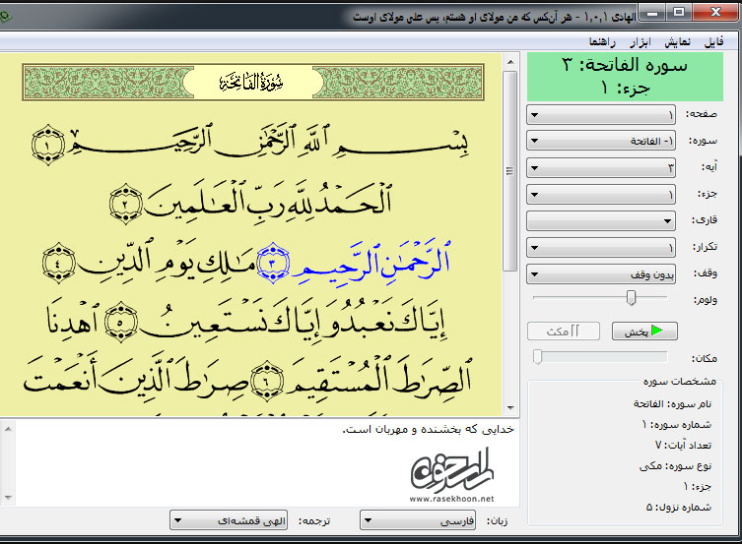
Task: Open the ابزار menu
Action: point(639,41)
